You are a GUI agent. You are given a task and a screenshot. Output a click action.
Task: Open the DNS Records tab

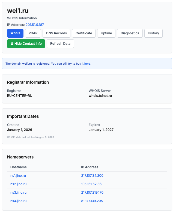56,33
